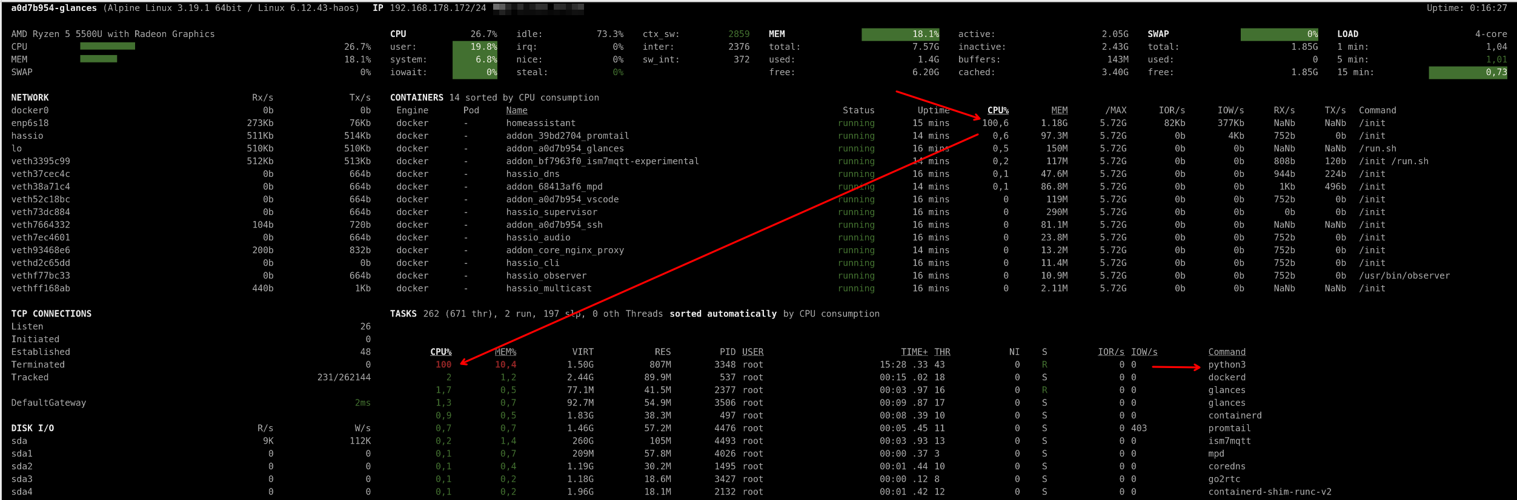Click the tasks IOW/s column header
Image resolution: width=1517 pixels, height=500 pixels.
coord(1144,352)
